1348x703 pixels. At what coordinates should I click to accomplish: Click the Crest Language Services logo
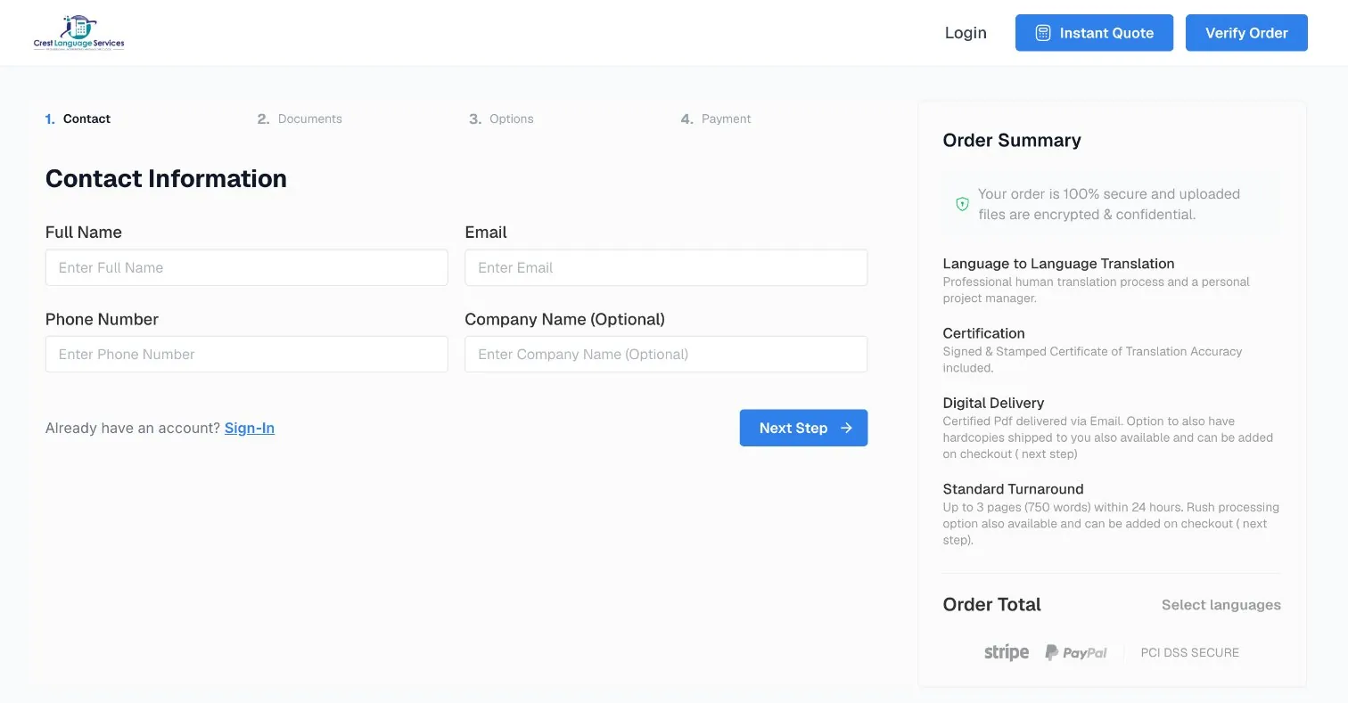point(78,33)
